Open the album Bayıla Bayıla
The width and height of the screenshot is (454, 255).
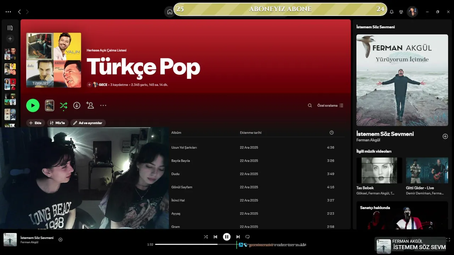(x=181, y=161)
